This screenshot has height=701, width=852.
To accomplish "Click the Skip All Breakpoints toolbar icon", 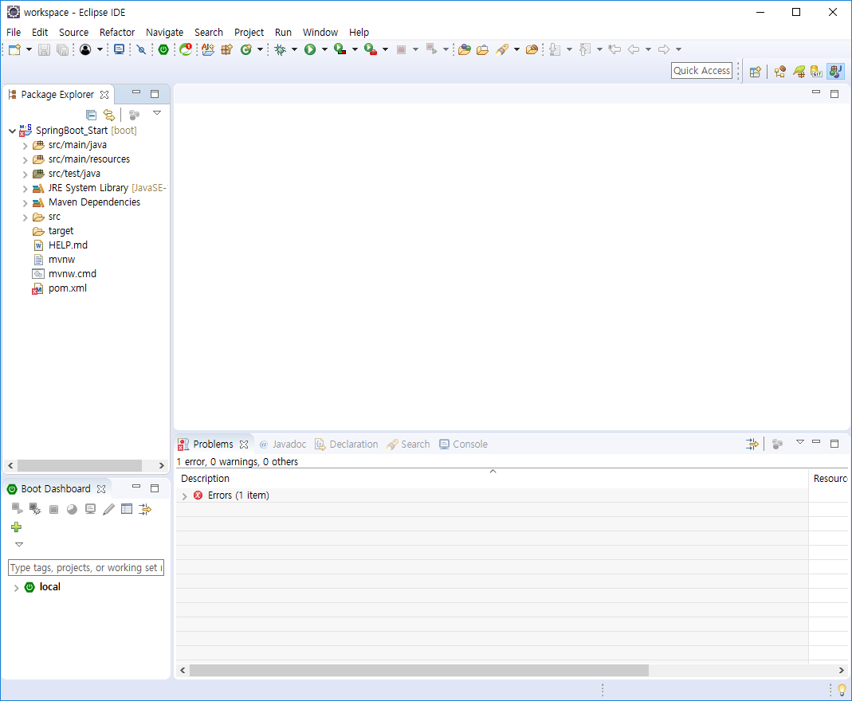I will [x=141, y=49].
